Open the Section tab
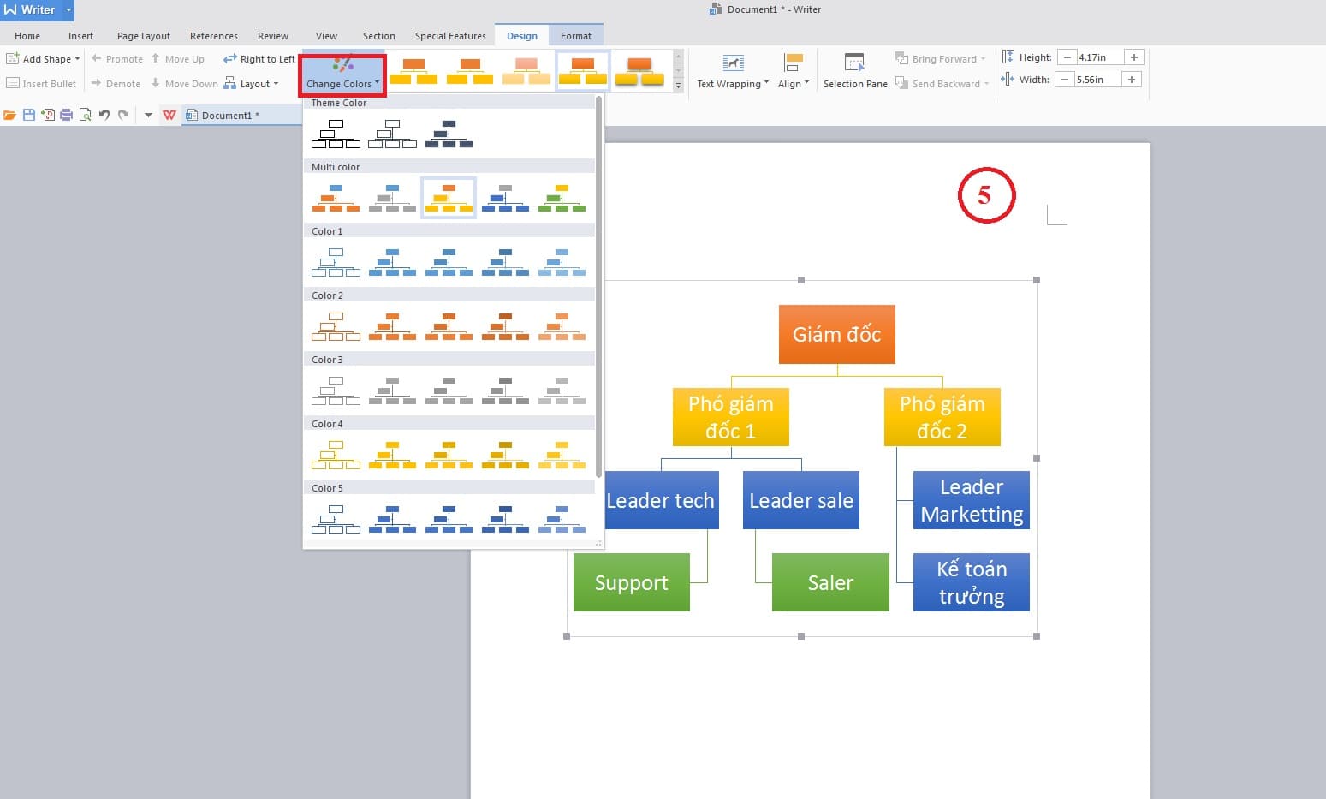This screenshot has height=799, width=1326. tap(379, 36)
